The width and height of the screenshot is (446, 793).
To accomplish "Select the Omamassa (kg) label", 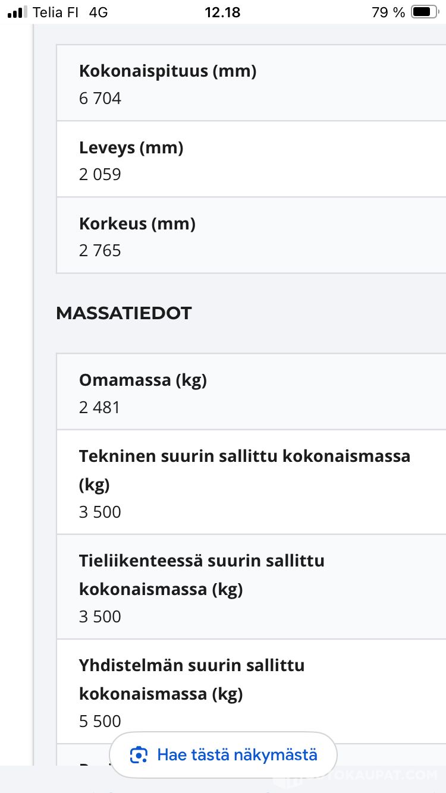I will coord(143,380).
